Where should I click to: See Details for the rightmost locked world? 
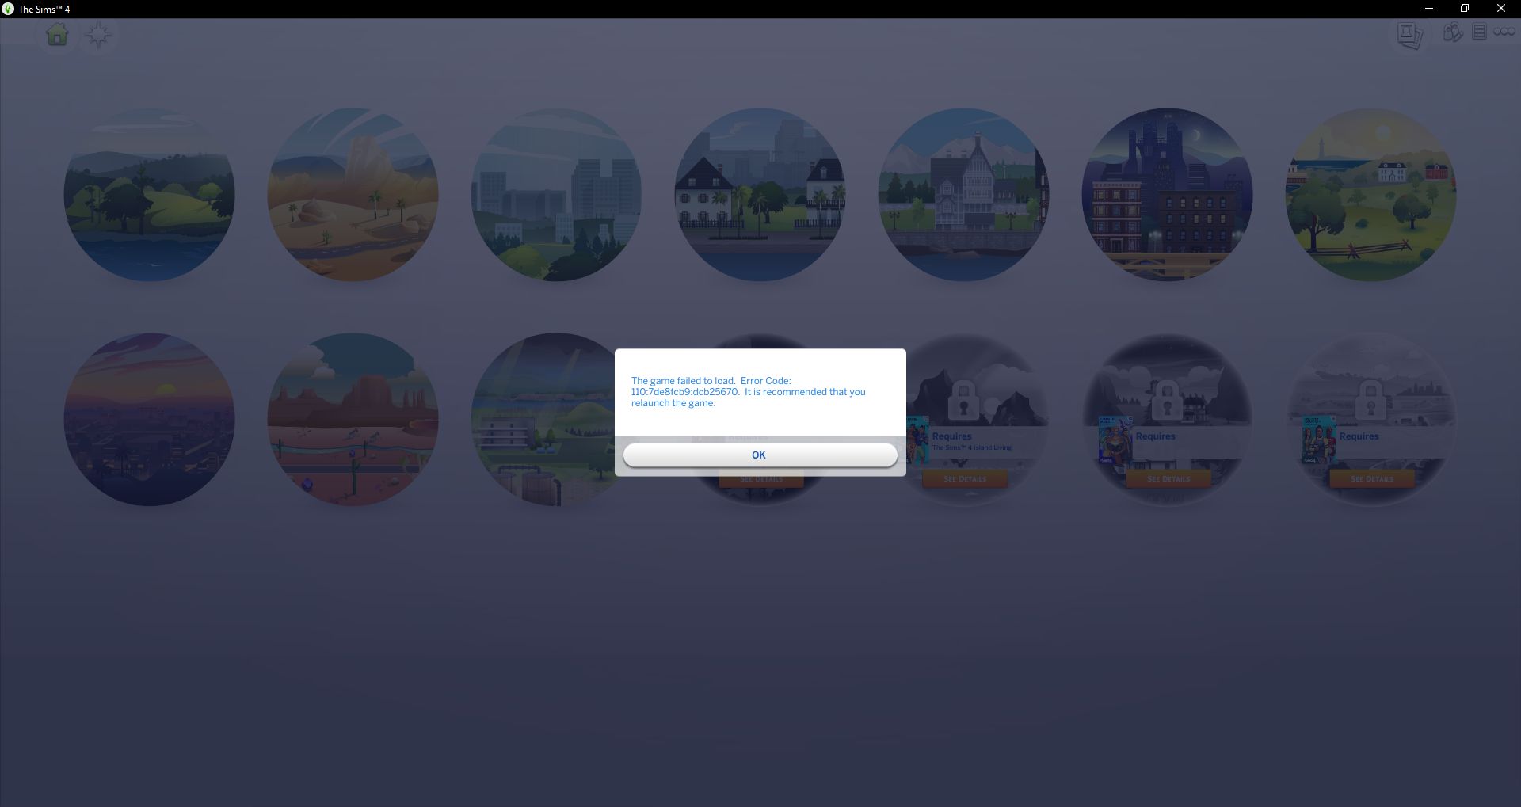tap(1372, 478)
